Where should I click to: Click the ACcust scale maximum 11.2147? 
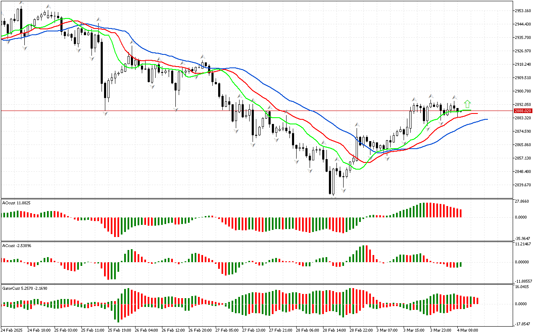click(523, 244)
